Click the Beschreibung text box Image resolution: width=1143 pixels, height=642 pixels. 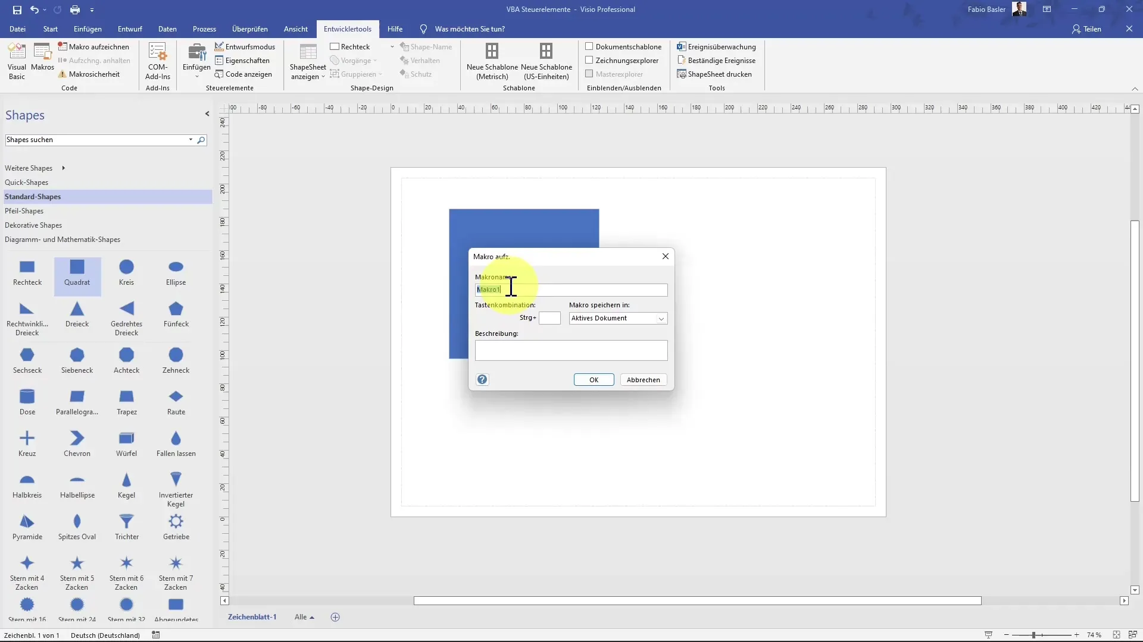[x=571, y=351]
